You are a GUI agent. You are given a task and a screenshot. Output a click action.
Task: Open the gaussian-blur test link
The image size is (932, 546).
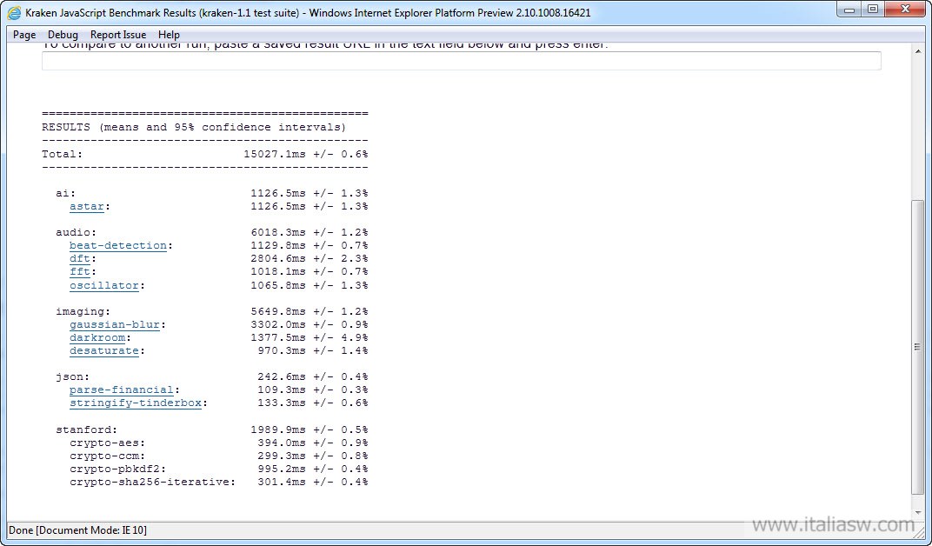point(115,324)
